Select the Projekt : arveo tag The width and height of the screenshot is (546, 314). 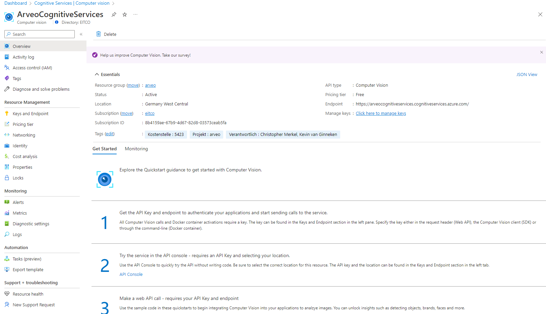tap(206, 134)
